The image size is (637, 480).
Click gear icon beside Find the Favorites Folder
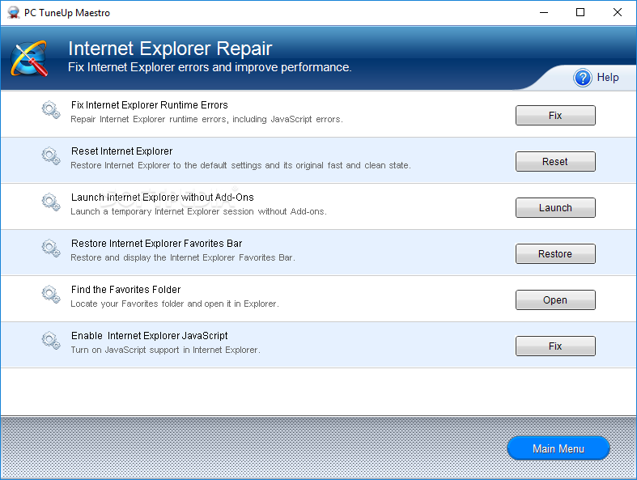pos(51,295)
